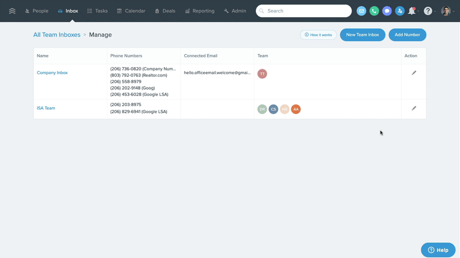The width and height of the screenshot is (460, 258).
Task: Open the Company Inbox link
Action: [x=52, y=73]
